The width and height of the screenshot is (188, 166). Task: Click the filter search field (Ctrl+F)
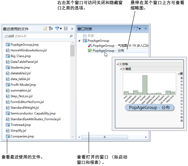(38, 36)
